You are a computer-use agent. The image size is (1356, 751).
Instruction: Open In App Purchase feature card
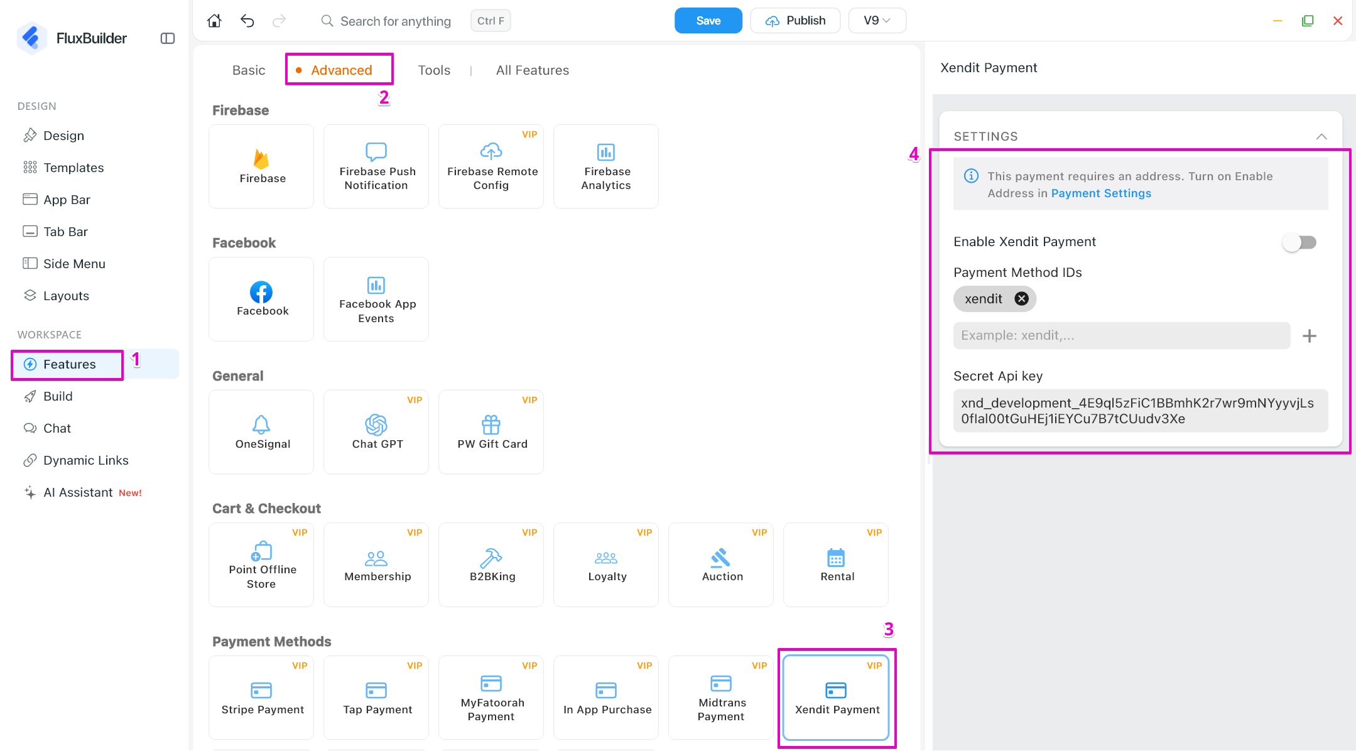[x=606, y=698]
